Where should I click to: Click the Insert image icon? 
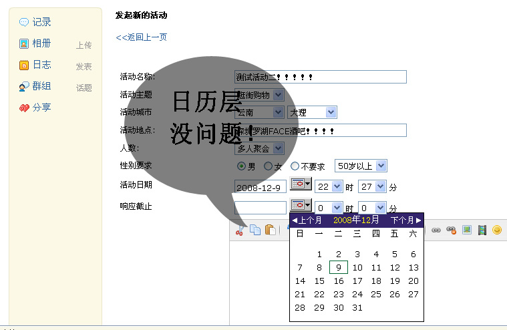466,230
